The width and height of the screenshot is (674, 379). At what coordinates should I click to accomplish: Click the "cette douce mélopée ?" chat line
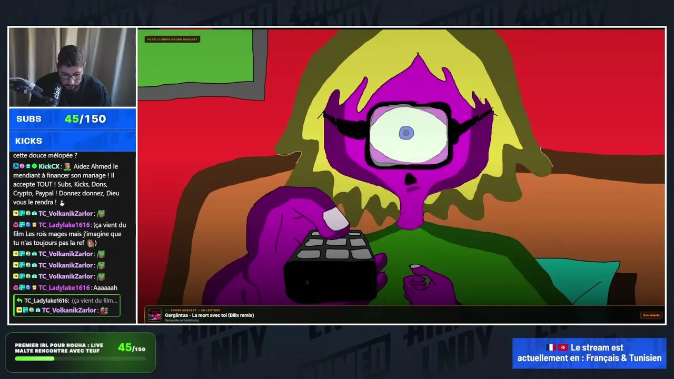tap(45, 155)
